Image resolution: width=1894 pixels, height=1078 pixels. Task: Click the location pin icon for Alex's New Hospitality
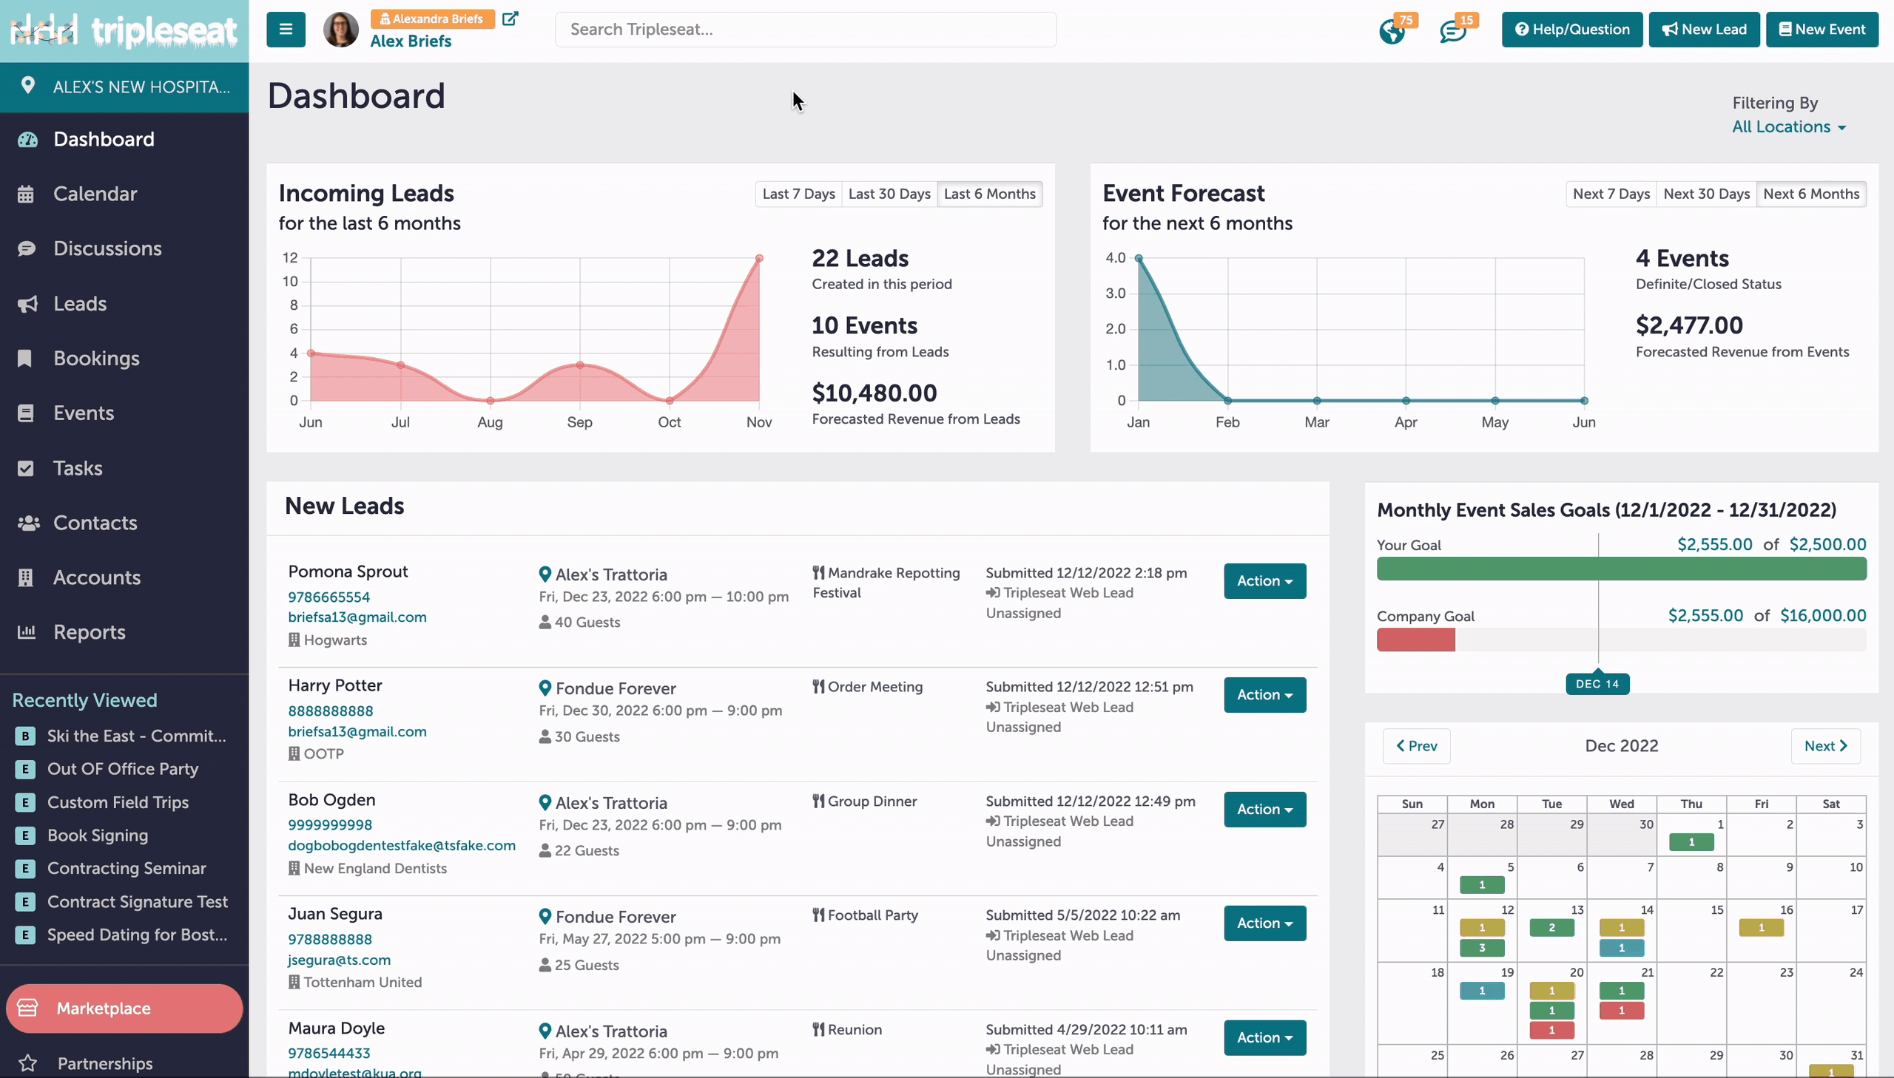pyautogui.click(x=27, y=86)
